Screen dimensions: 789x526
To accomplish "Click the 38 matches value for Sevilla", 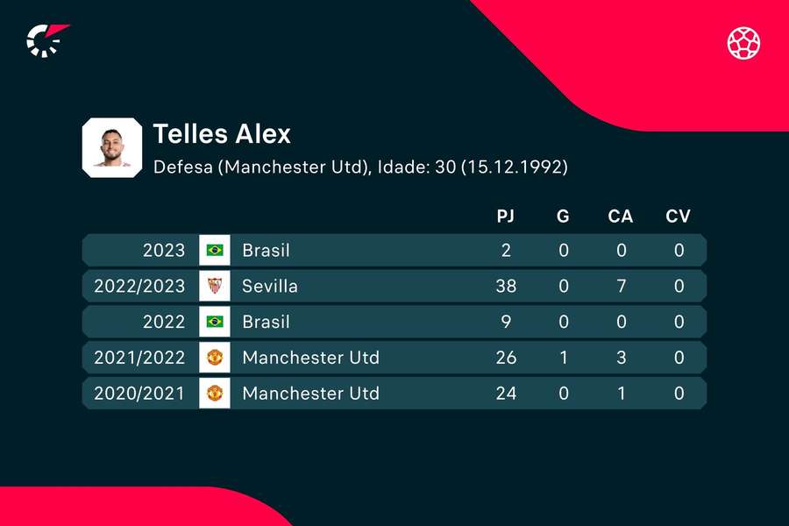I will pos(505,286).
